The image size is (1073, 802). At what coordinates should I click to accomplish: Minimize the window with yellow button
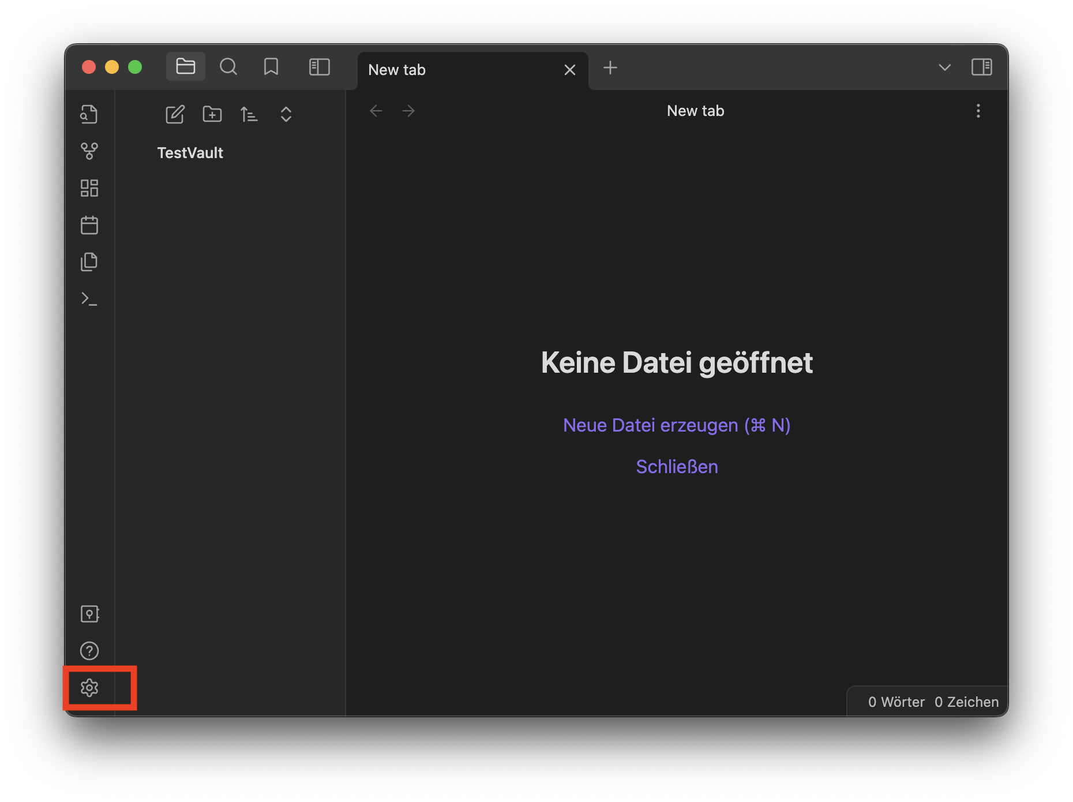112,67
